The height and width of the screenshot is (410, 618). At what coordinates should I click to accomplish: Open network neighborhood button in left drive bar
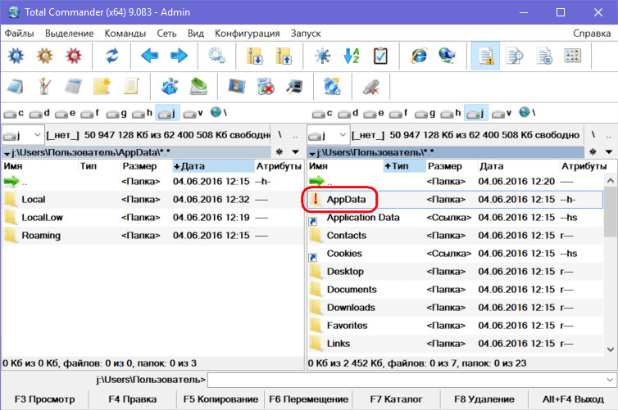click(x=219, y=113)
